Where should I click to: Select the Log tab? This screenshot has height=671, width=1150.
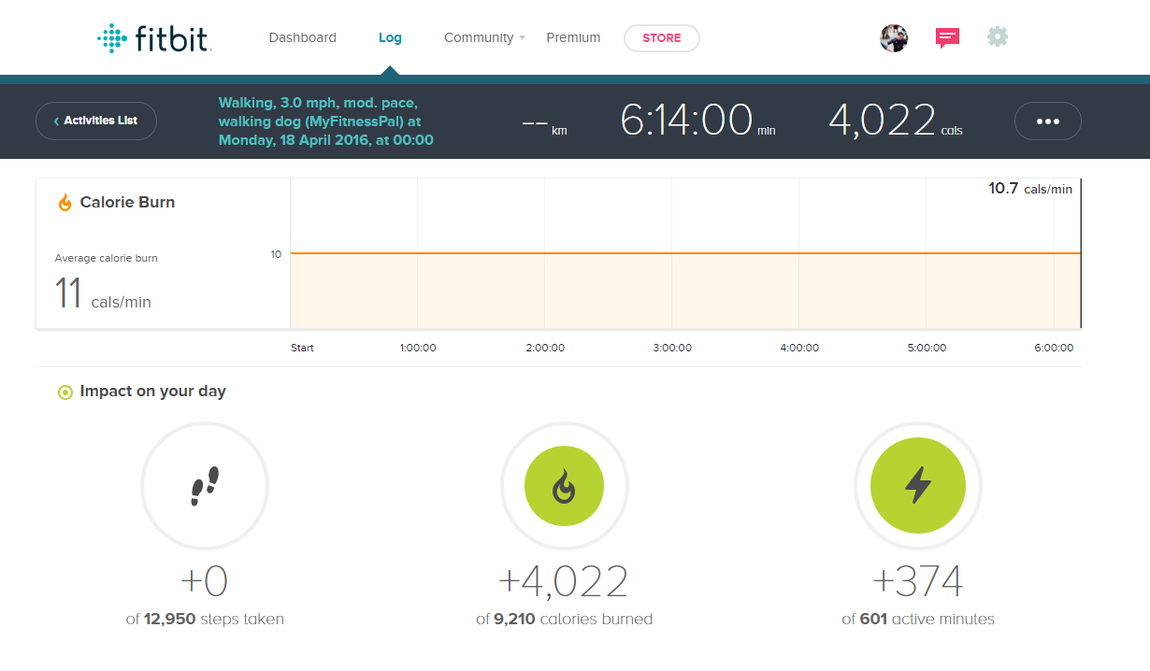point(390,37)
